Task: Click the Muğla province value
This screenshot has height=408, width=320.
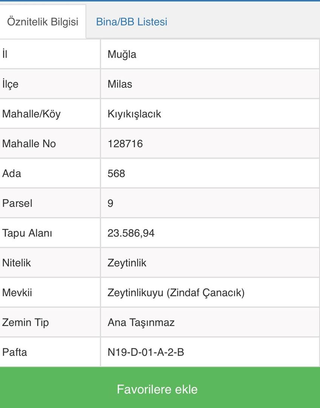Action: coord(122,54)
